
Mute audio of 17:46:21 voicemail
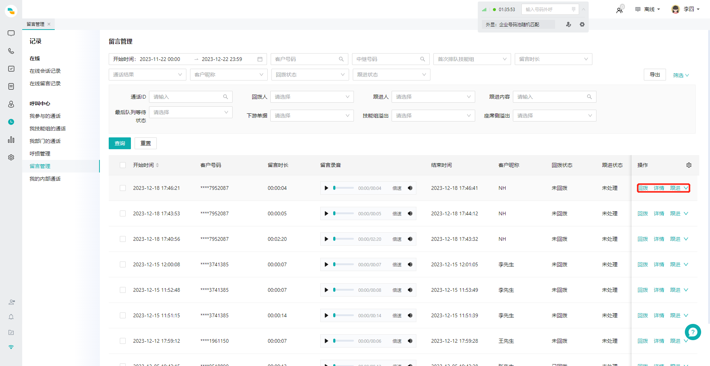click(410, 188)
